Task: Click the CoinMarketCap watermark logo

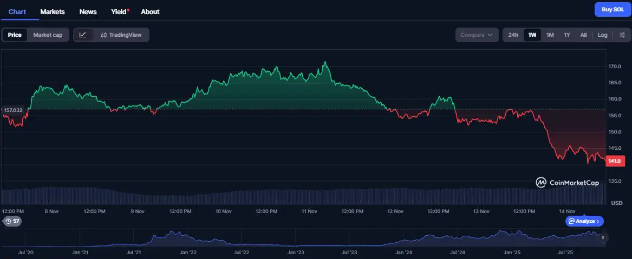Action: coord(568,183)
